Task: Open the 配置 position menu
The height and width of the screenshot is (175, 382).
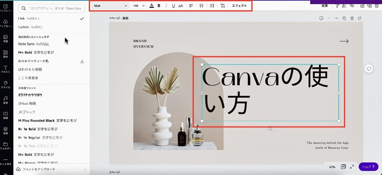Action: (x=325, y=6)
